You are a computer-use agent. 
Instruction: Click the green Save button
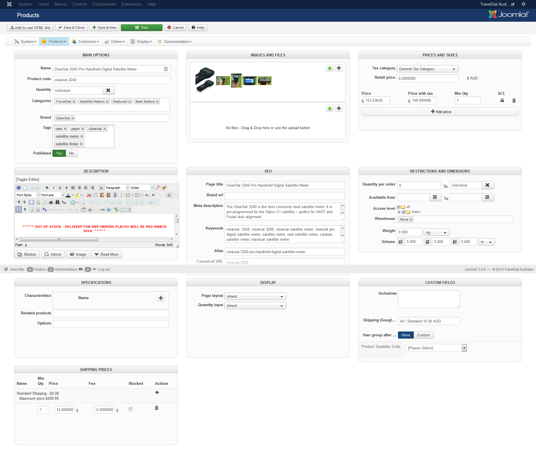[142, 28]
